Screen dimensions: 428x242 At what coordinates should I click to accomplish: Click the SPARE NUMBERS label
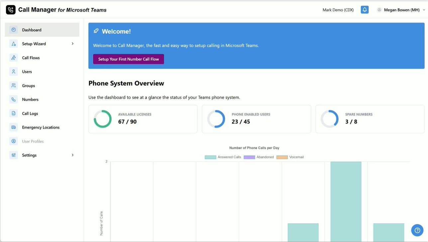[x=359, y=114]
